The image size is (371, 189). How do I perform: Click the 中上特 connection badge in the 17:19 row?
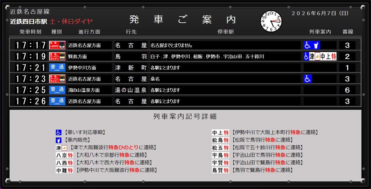click(328, 56)
